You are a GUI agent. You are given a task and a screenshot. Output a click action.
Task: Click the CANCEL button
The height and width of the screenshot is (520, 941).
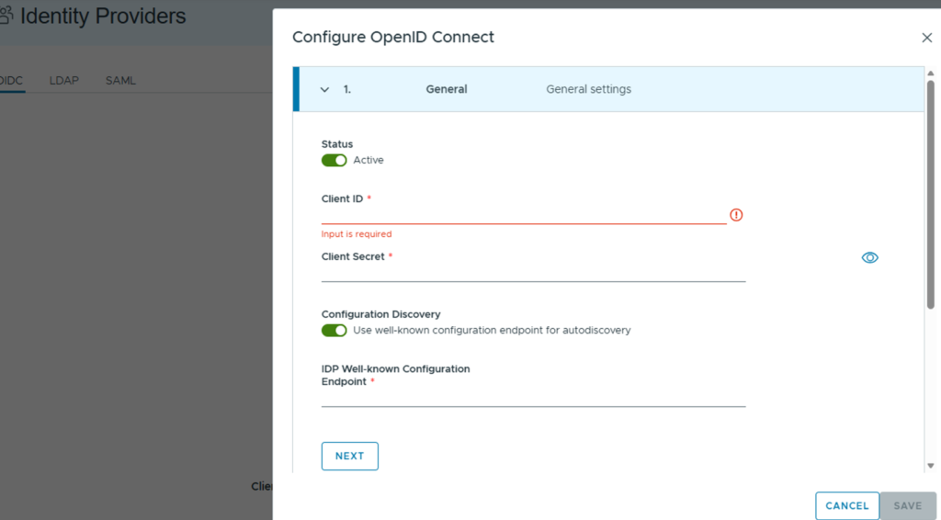click(846, 505)
